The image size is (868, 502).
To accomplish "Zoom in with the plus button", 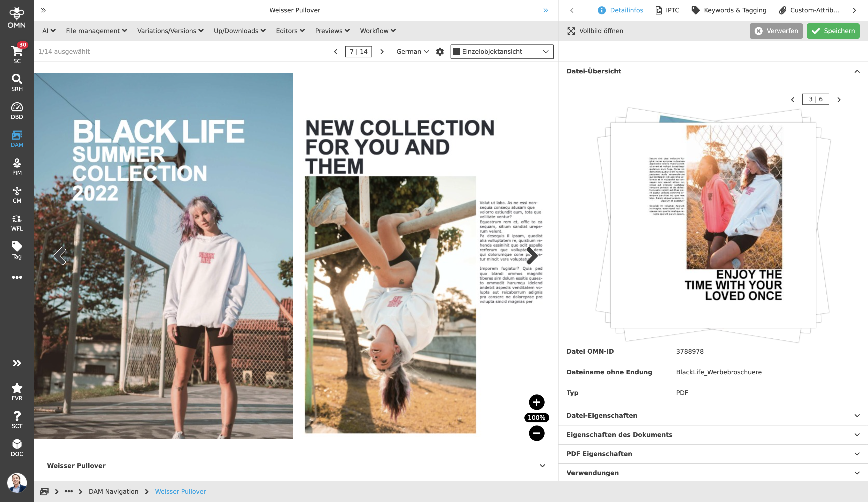I will pos(536,402).
